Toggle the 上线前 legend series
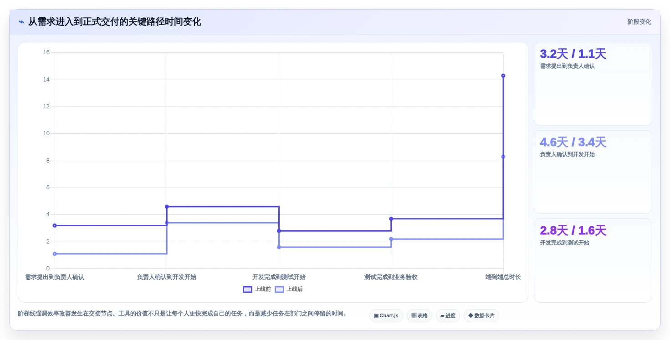This screenshot has width=670, height=340. (x=257, y=289)
